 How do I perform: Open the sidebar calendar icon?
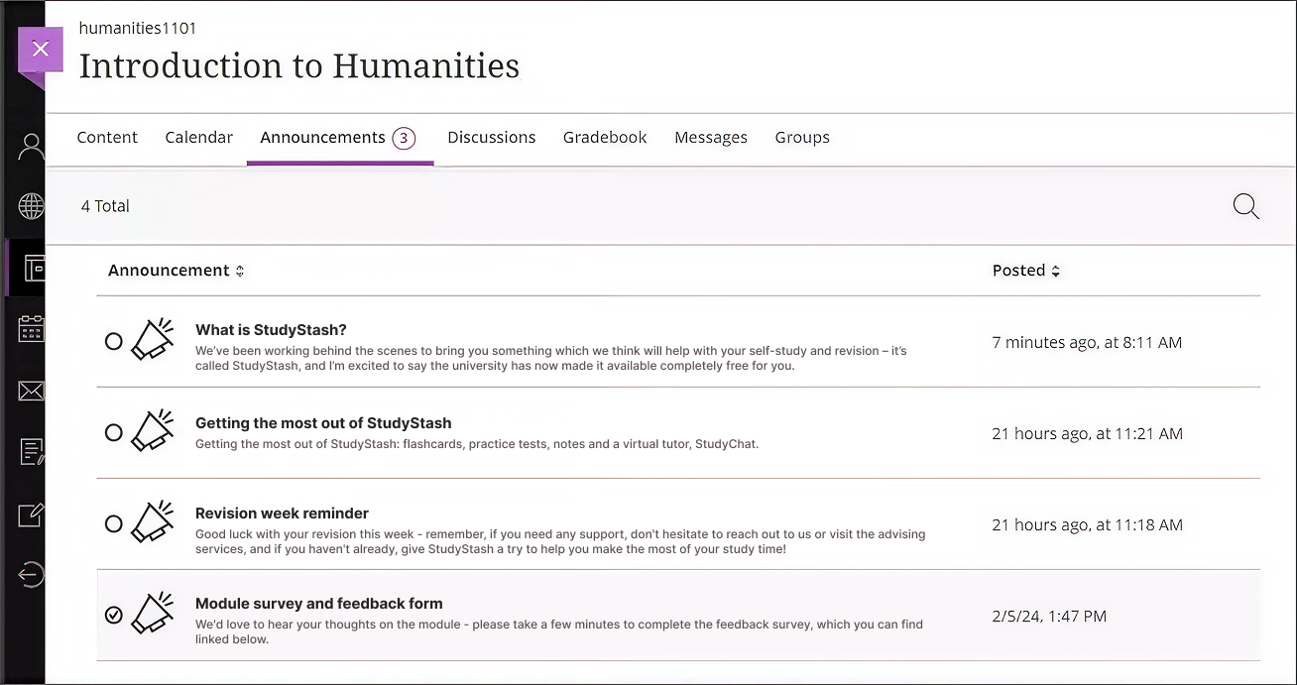coord(32,329)
